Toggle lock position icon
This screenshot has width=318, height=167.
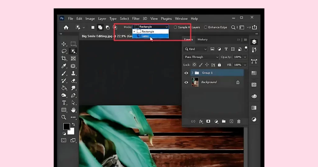[x=207, y=65]
